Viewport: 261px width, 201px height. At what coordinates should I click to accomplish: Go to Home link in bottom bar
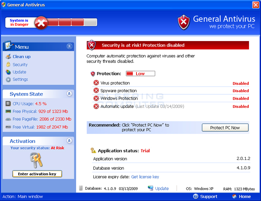(x=245, y=197)
